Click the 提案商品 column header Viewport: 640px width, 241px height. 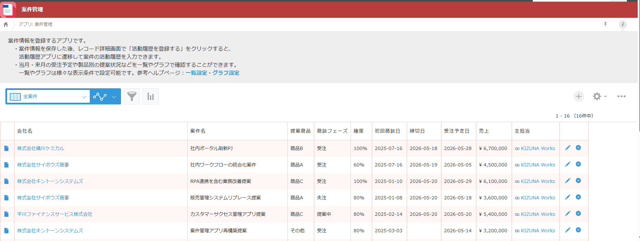pyautogui.click(x=301, y=131)
